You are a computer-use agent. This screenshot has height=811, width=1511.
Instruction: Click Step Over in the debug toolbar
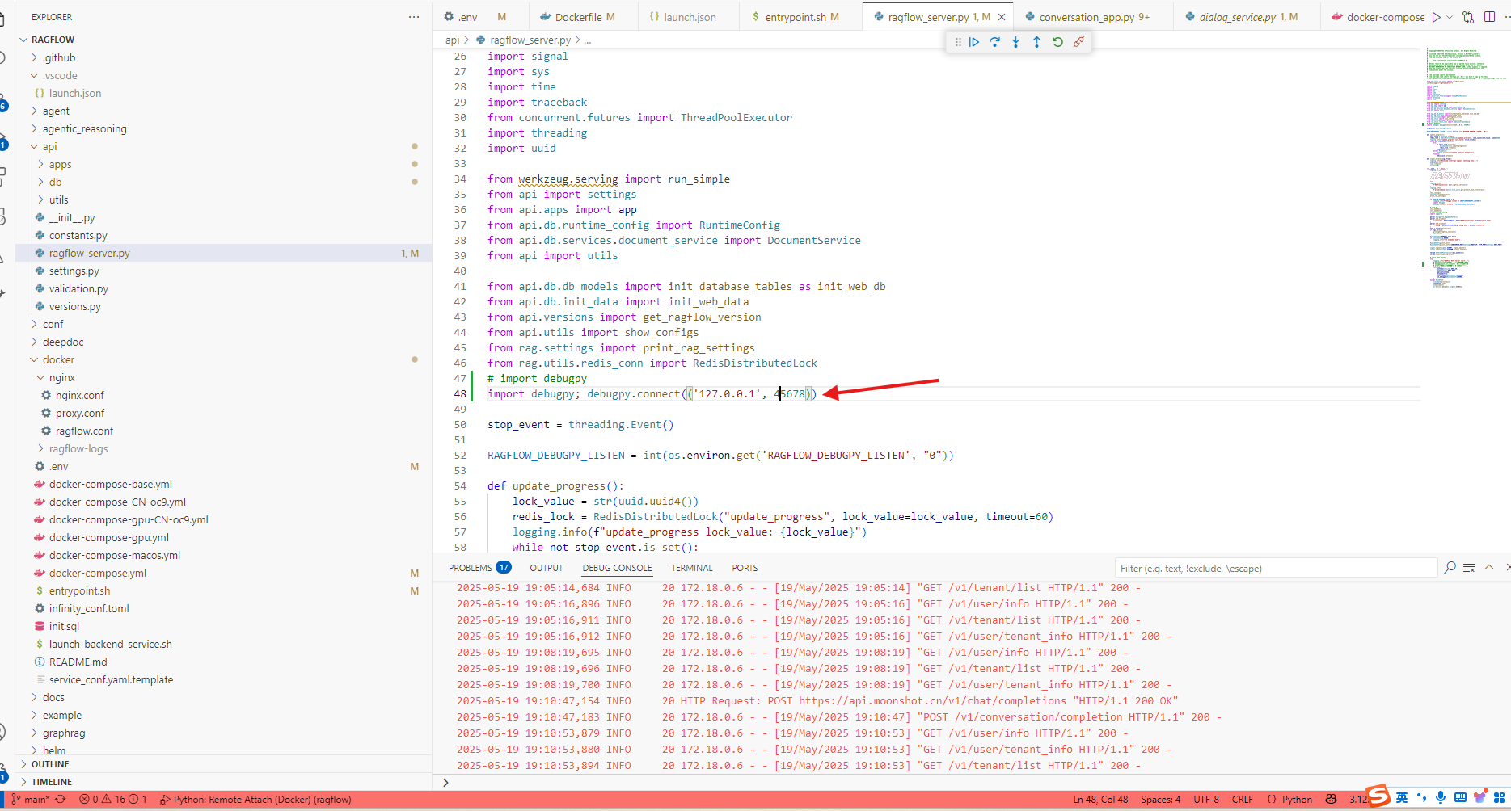995,42
